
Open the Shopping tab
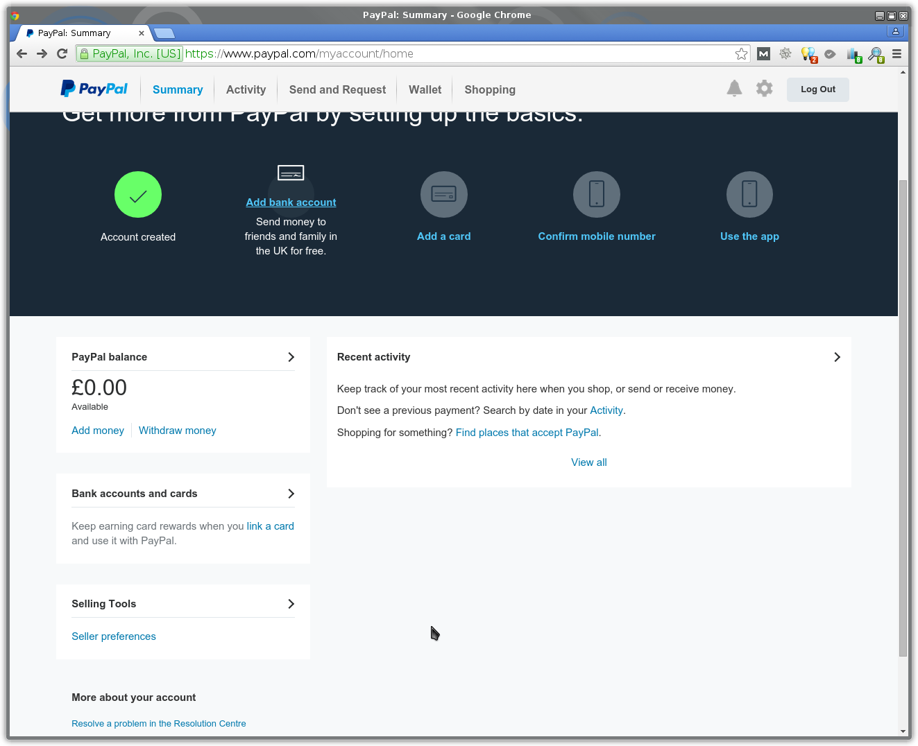tap(490, 89)
